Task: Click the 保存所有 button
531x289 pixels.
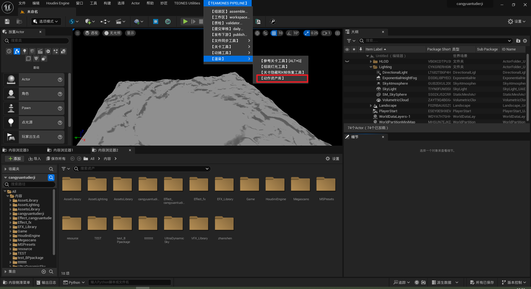Action: (56, 159)
